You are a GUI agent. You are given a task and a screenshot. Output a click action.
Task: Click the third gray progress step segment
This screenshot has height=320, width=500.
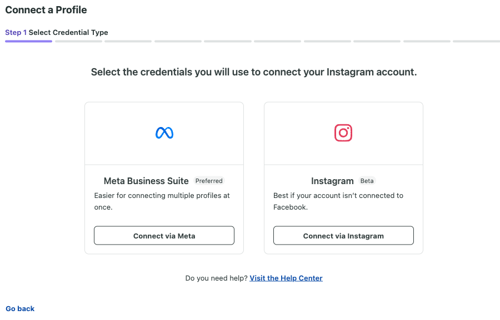128,41
